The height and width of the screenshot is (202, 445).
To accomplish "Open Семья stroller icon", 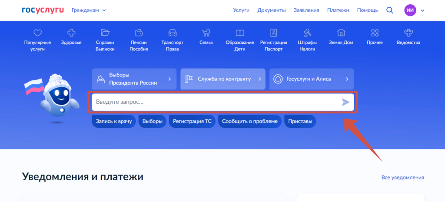I will click(206, 33).
